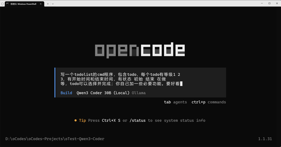Image resolution: width=281 pixels, height=147 pixels.
Task: Click the Ctrl+X S shortcut text
Action: click(x=111, y=120)
